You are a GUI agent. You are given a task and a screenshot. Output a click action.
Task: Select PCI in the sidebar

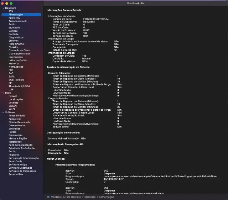[11, 70]
